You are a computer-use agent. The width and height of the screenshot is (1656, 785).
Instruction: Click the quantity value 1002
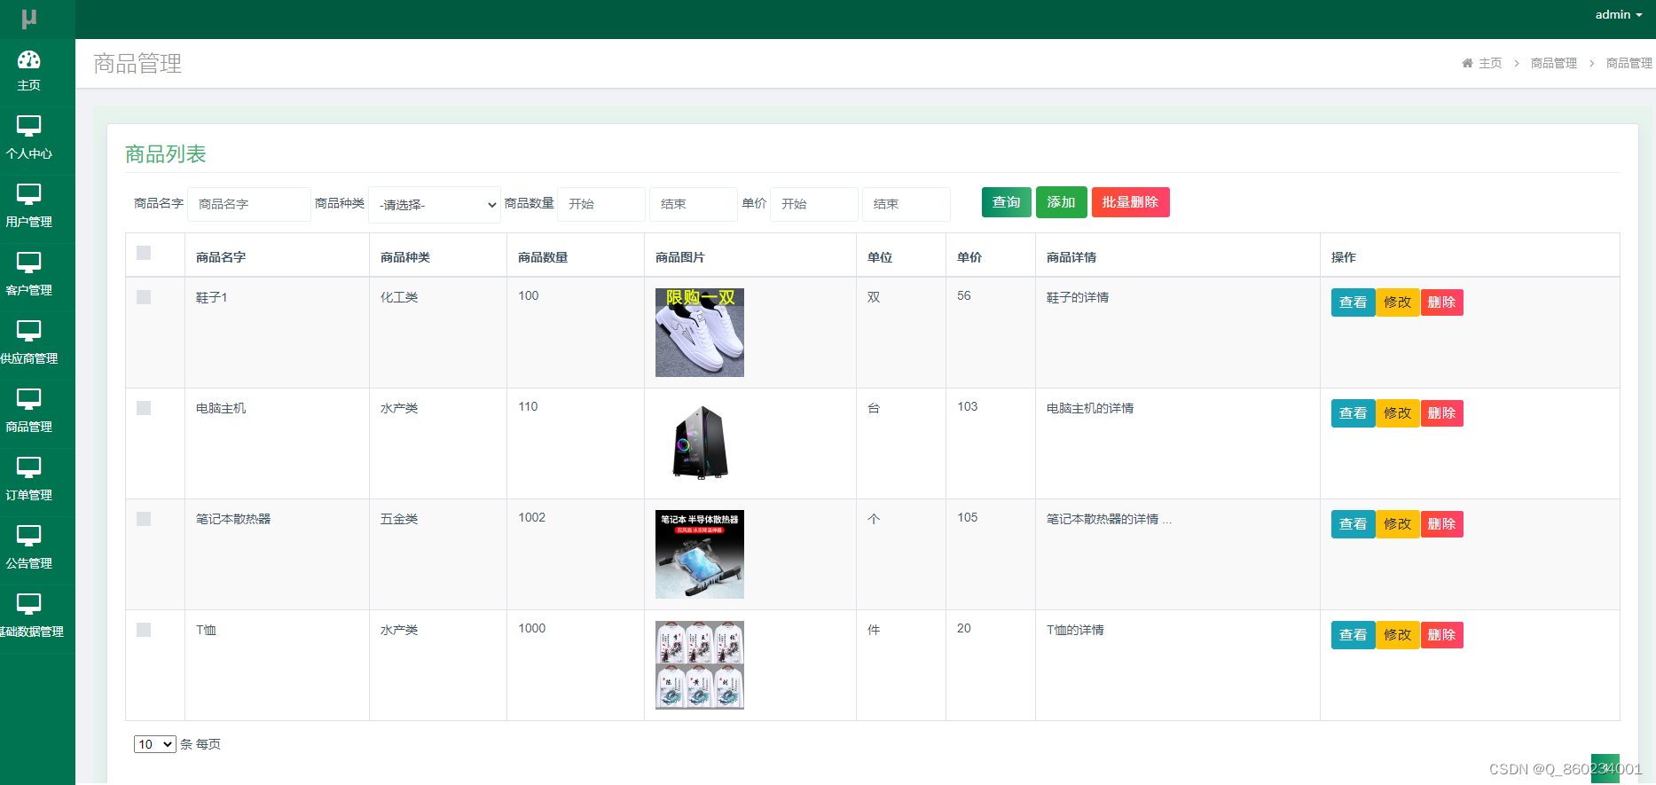pos(532,517)
